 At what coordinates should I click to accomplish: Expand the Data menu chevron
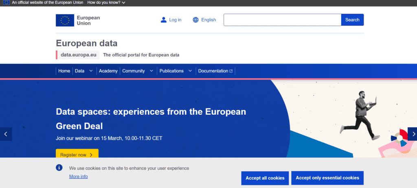[91, 71]
